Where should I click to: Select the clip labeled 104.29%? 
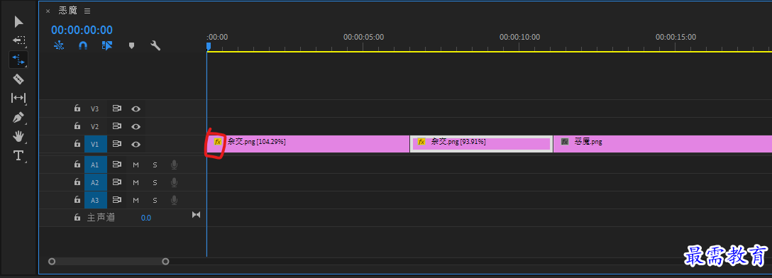[x=308, y=144]
